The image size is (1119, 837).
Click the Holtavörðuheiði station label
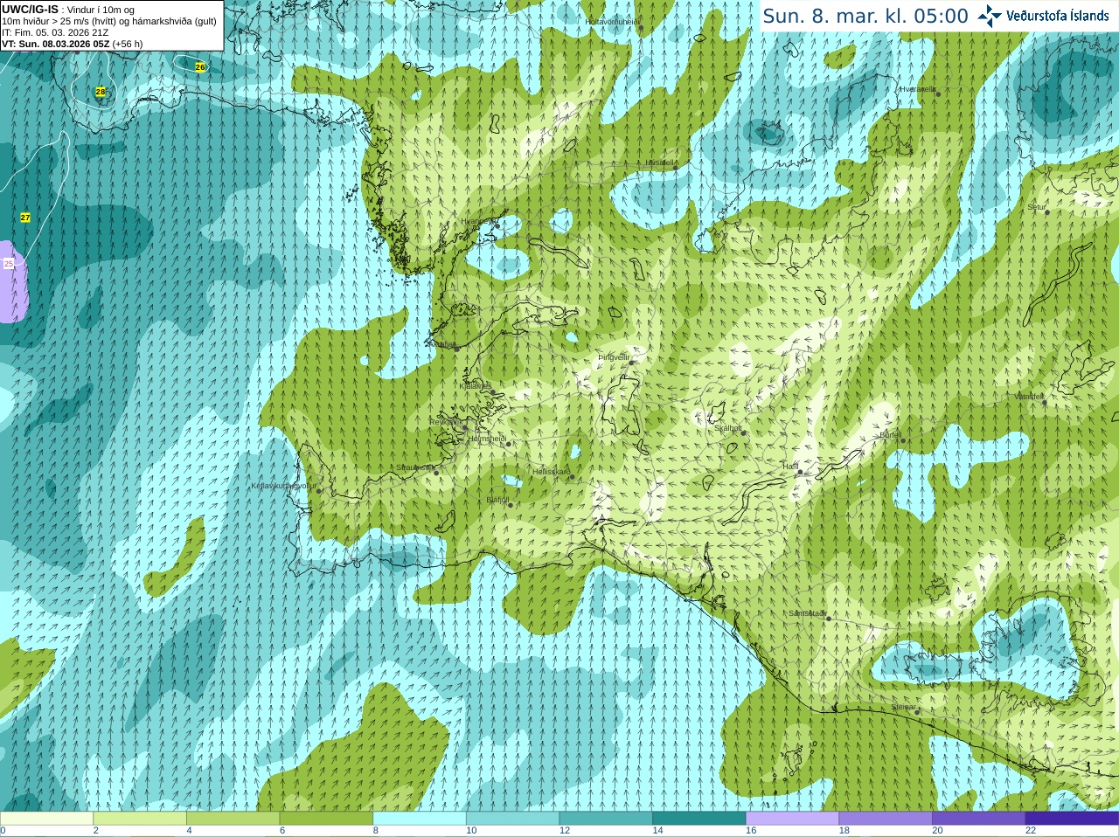pos(613,21)
